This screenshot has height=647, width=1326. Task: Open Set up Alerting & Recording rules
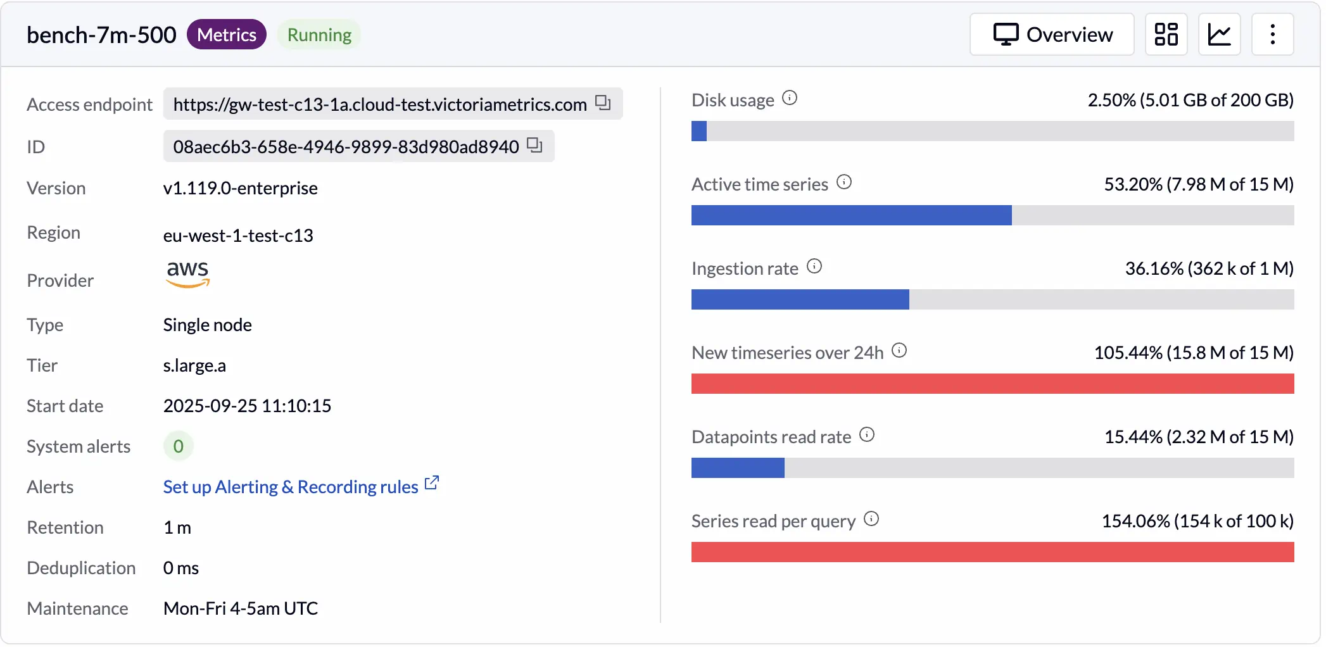pos(289,486)
